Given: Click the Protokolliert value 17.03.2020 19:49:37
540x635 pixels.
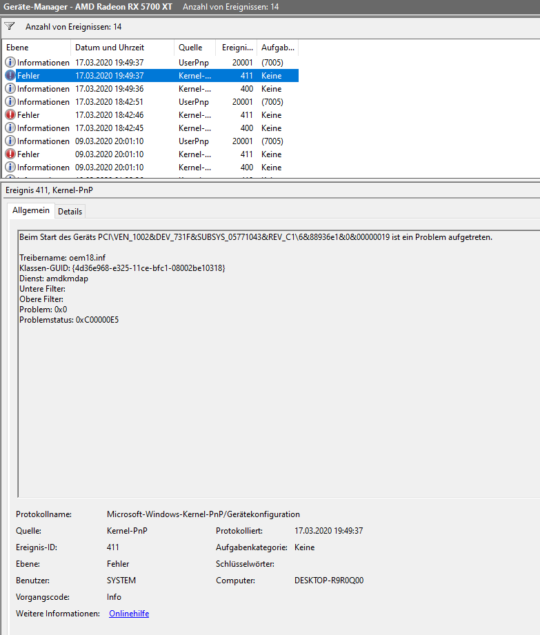Looking at the screenshot, I should pos(329,530).
